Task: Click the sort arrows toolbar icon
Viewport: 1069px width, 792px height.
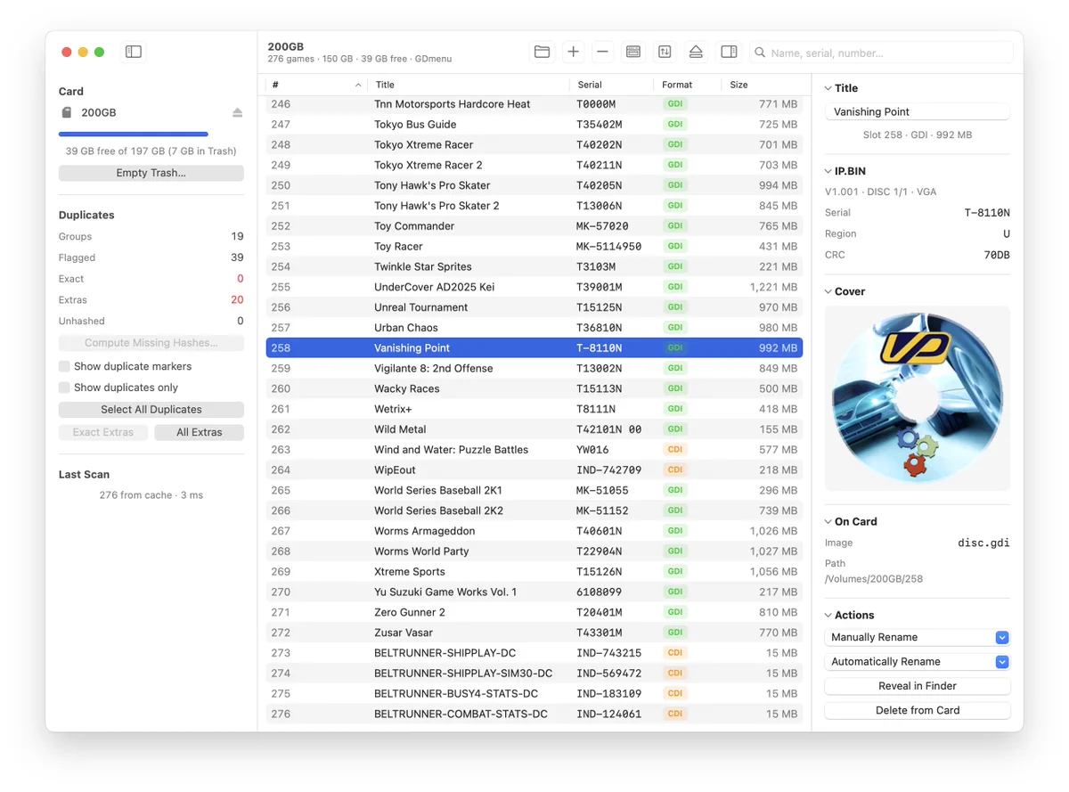Action: [665, 52]
